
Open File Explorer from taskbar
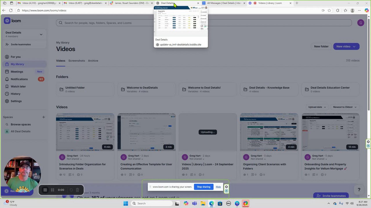203,203
